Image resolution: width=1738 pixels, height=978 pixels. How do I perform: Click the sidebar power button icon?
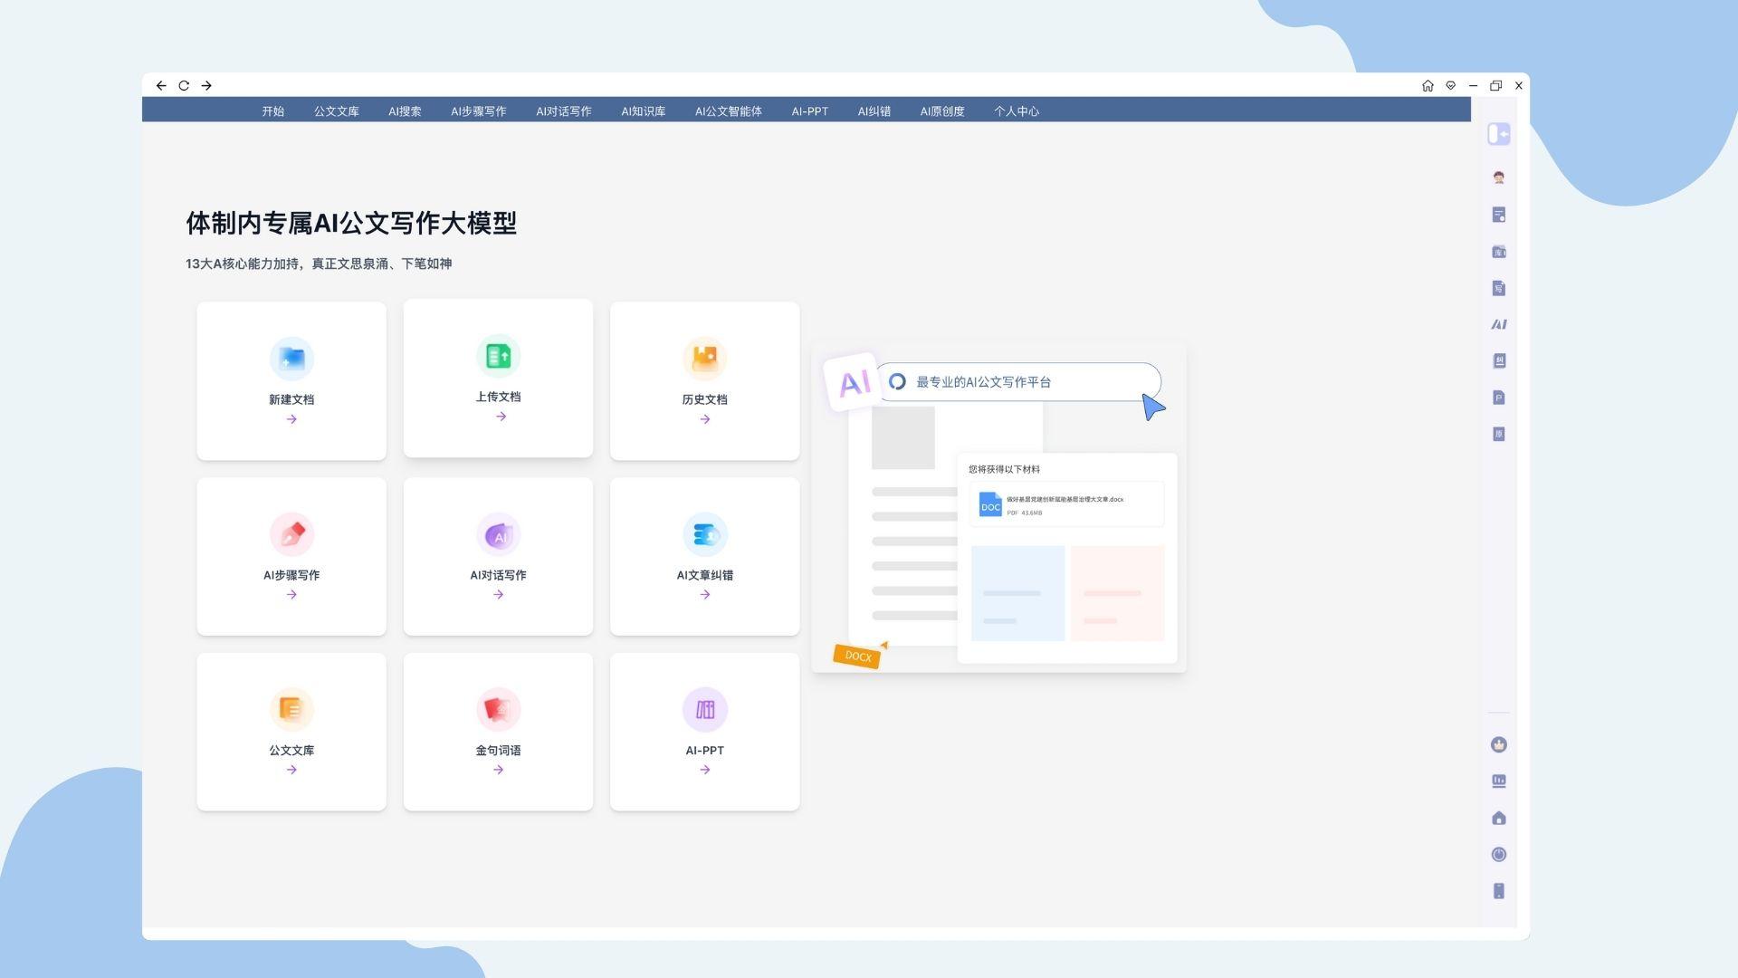pos(1498,854)
